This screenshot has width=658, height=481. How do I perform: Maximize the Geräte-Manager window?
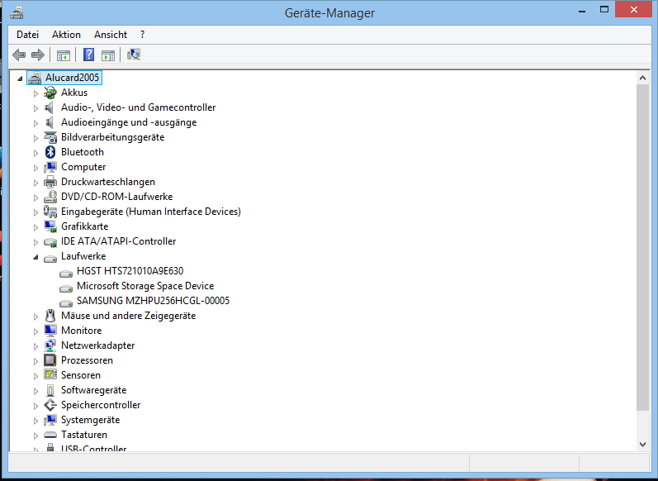coord(604,10)
